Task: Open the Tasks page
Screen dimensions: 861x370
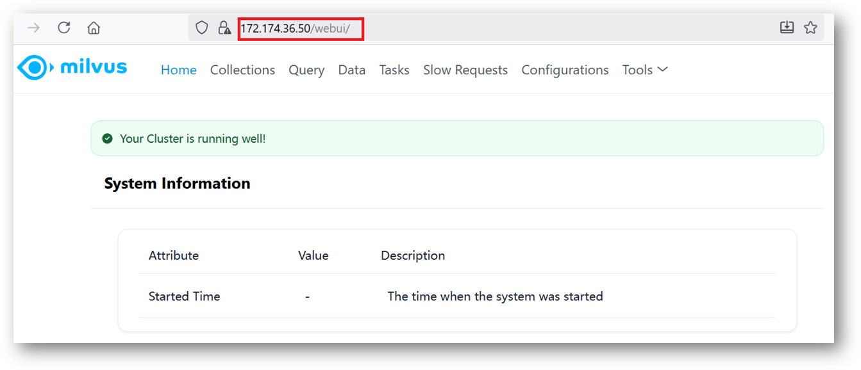Action: (x=394, y=70)
